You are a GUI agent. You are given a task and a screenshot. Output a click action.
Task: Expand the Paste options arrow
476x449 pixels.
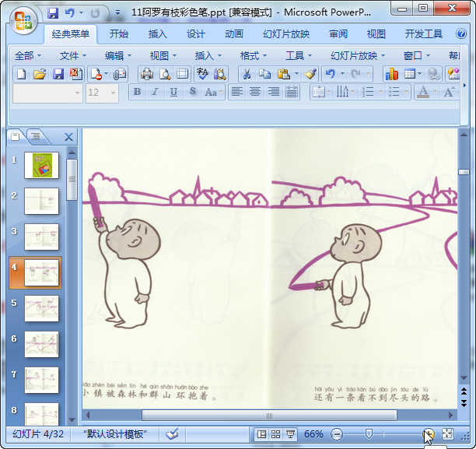[x=297, y=73]
